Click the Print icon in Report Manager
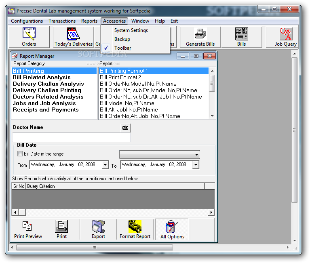 point(61,226)
